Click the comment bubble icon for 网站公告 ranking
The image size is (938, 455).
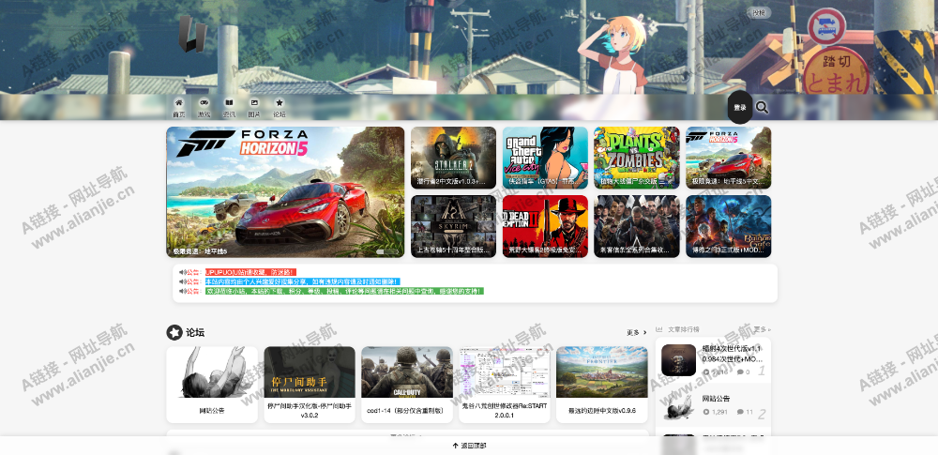(x=740, y=412)
